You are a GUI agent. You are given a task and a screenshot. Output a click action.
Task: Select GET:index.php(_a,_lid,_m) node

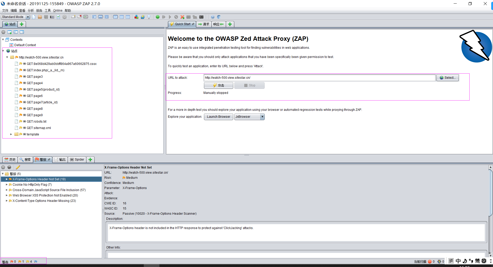[46, 70]
